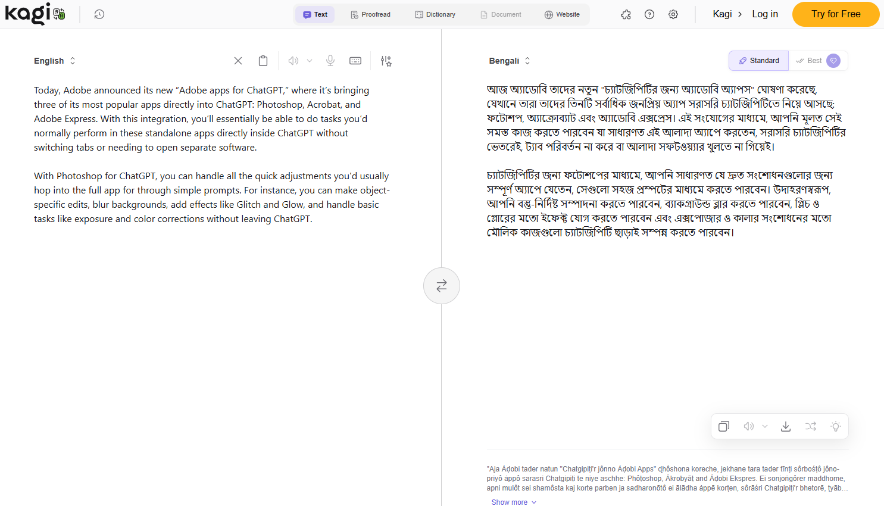The image size is (884, 506).
Task: Switch to the Dictionary tab
Action: [x=435, y=14]
